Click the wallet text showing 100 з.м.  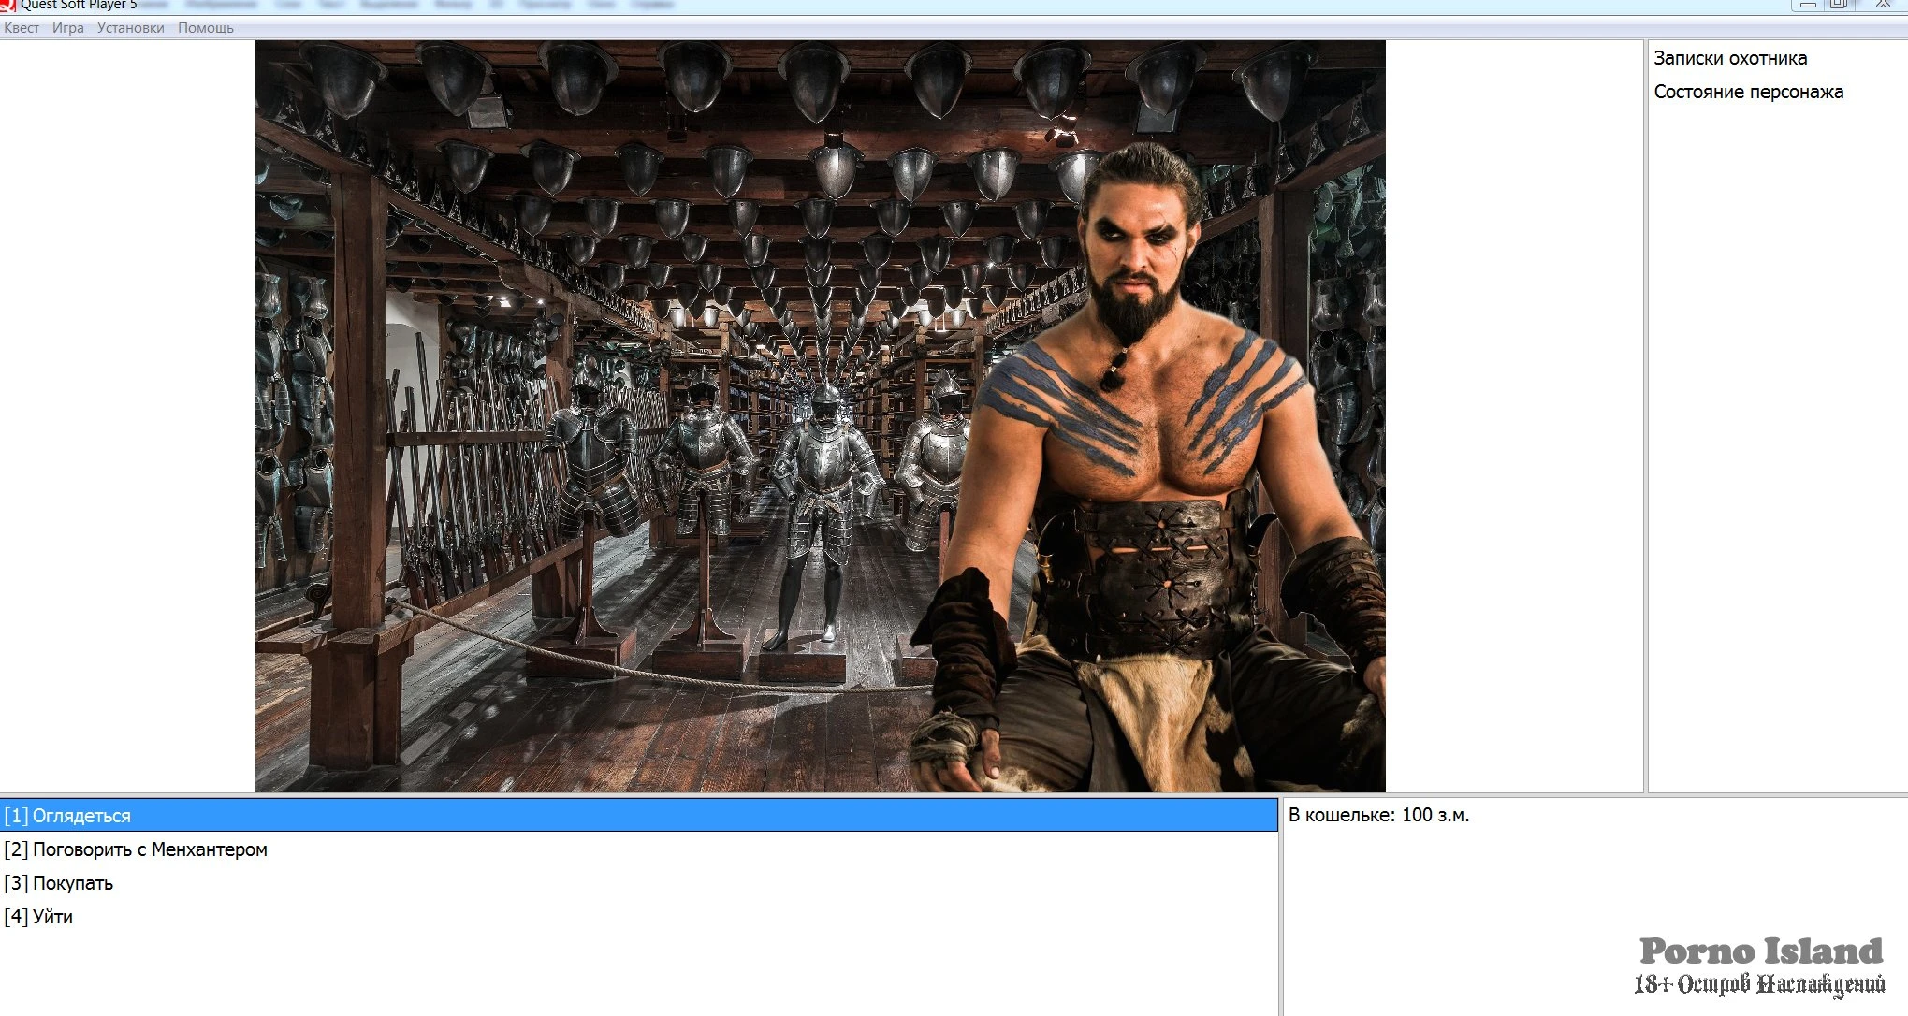(1378, 815)
